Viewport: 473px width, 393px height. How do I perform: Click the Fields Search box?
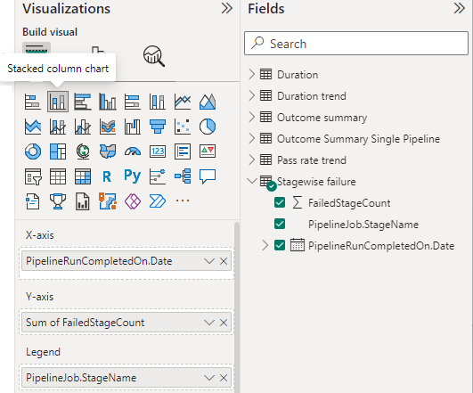pyautogui.click(x=356, y=43)
